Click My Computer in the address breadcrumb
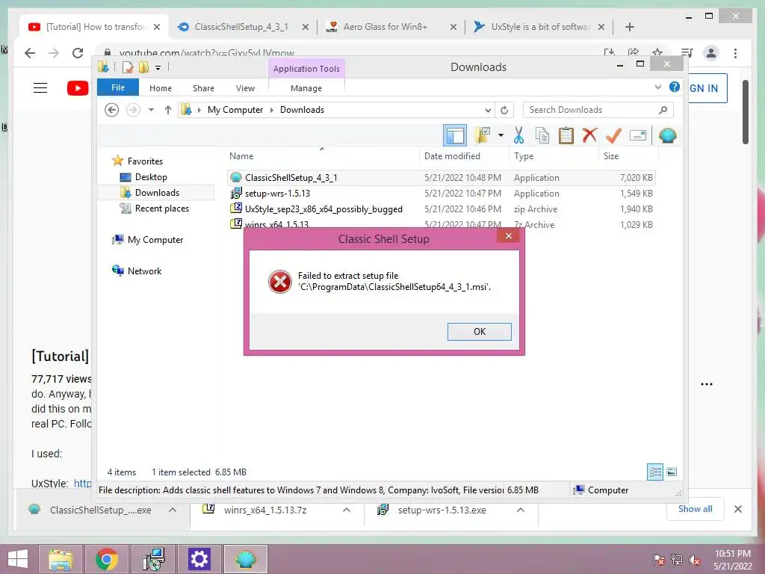This screenshot has height=574, width=765. [x=235, y=110]
